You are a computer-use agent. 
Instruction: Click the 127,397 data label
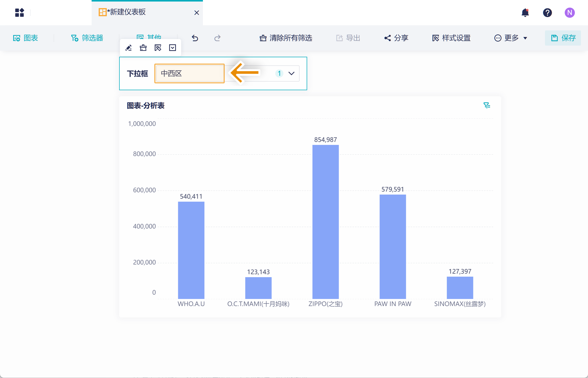[x=460, y=271]
